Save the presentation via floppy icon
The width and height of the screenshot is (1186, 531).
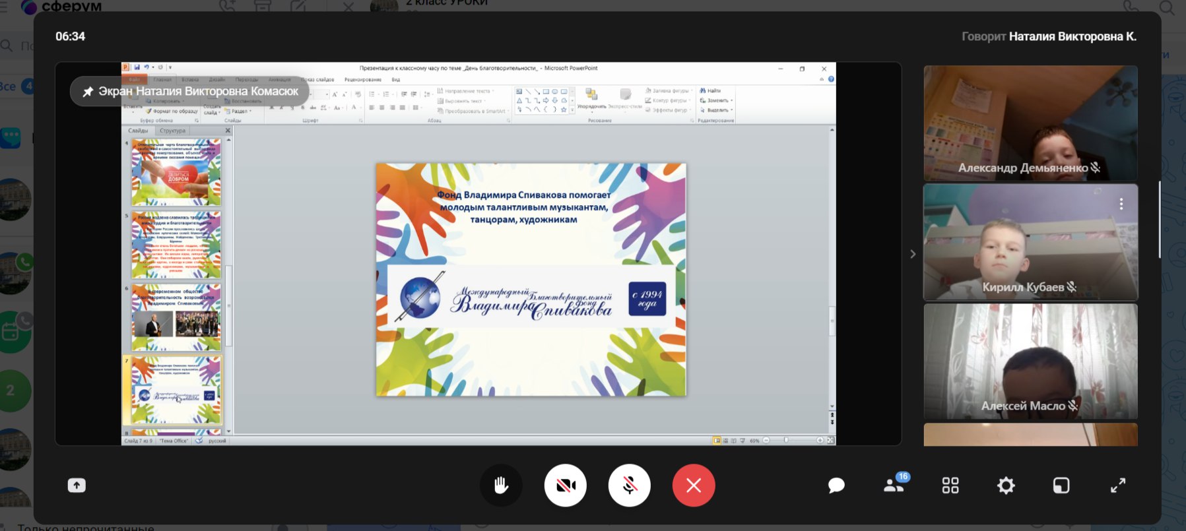[137, 67]
